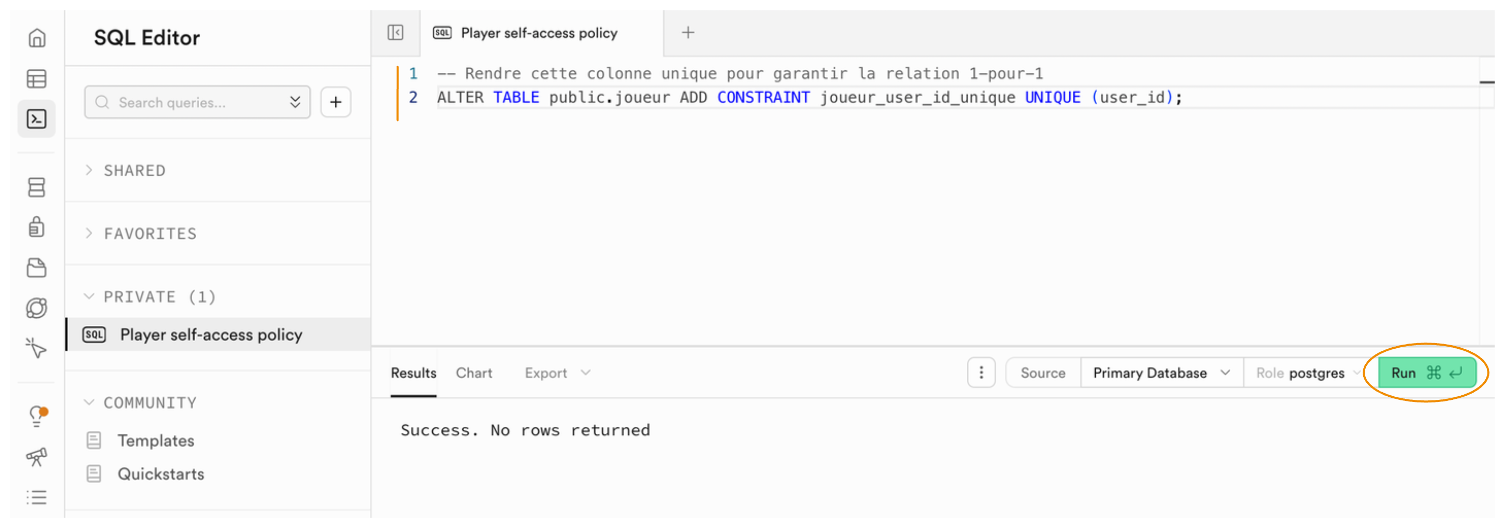The image size is (1505, 528).
Task: Switch to the Results tab
Action: [413, 373]
